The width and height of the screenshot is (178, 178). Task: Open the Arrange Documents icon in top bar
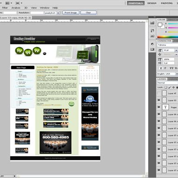[8, 3]
